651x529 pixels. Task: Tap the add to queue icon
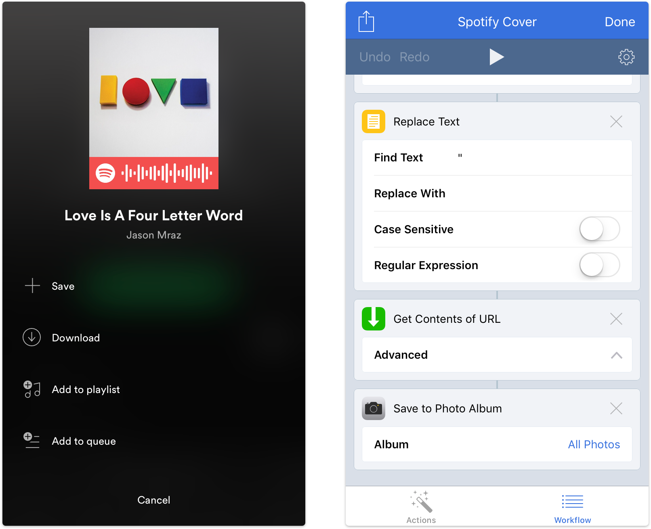click(31, 441)
